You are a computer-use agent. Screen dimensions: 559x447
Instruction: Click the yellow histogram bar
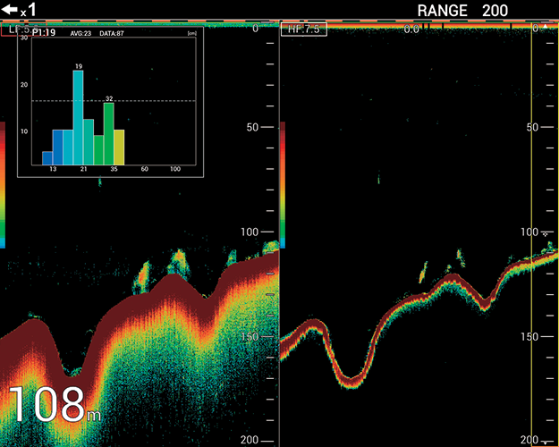pos(119,148)
